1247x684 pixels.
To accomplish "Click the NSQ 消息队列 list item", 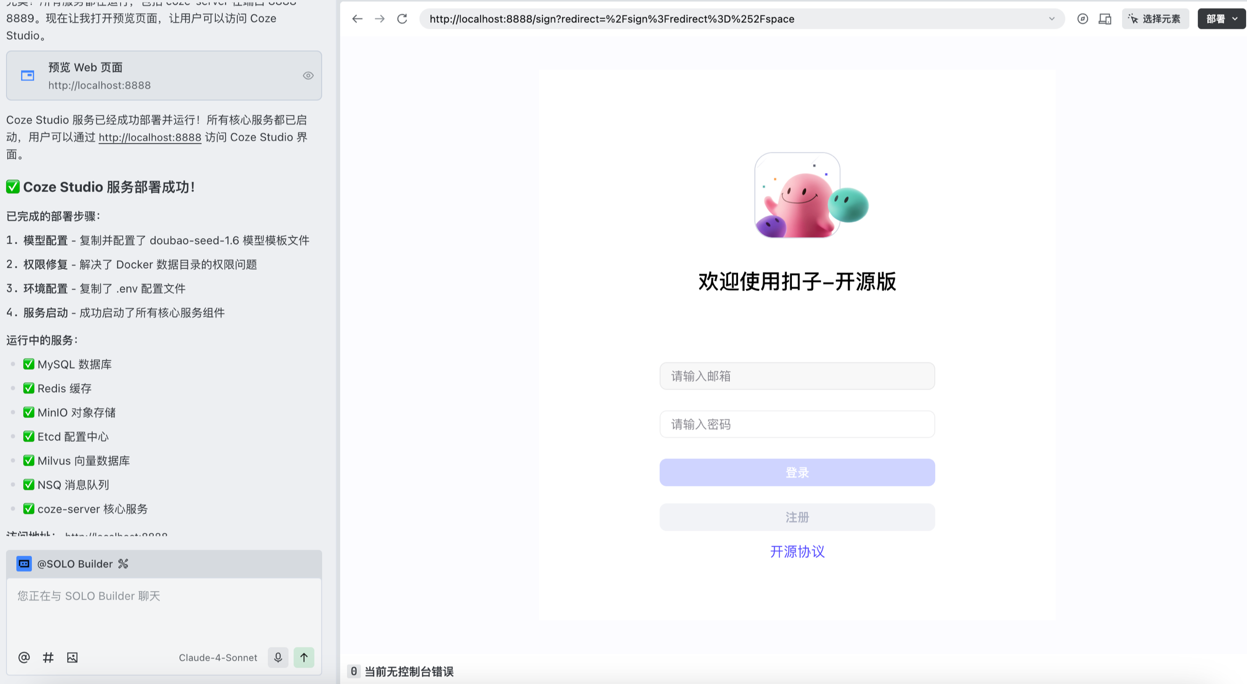I will 66,485.
